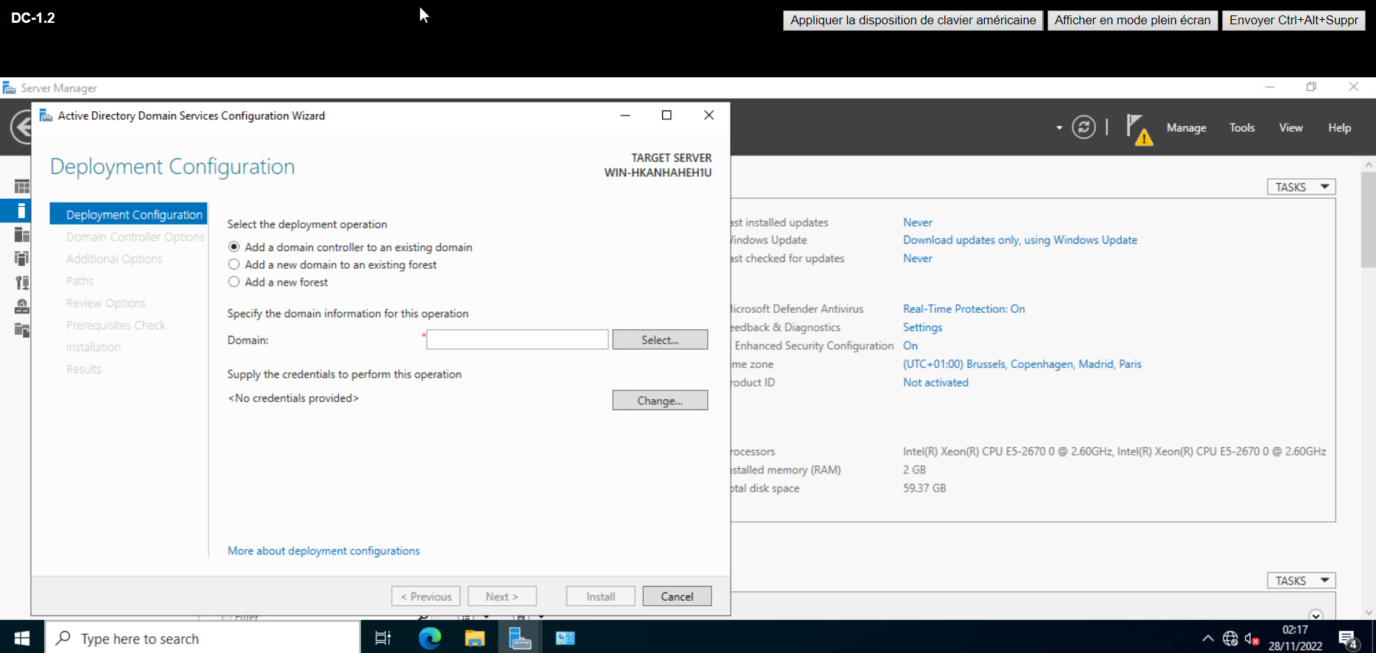
Task: Click target server name 'WIN-HKANHAHEH1U'
Action: pos(658,172)
